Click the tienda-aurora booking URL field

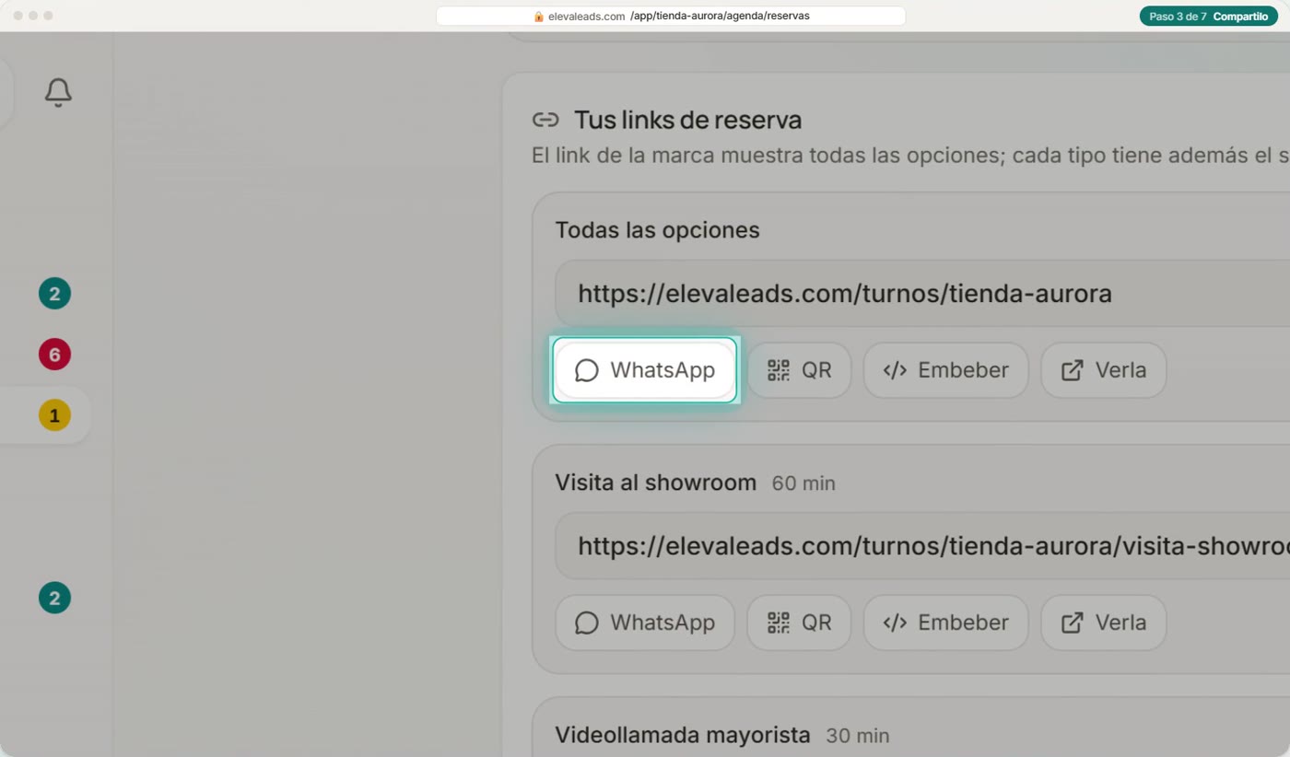(x=922, y=294)
